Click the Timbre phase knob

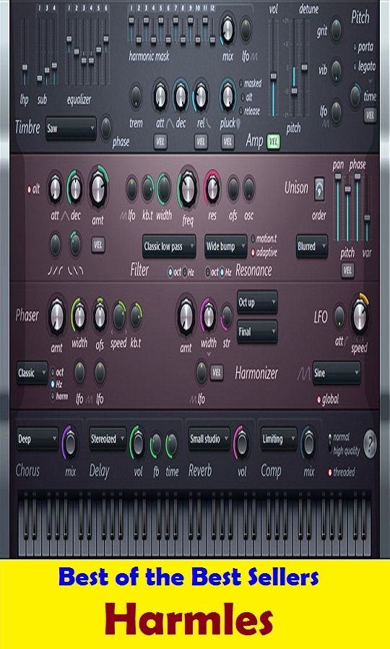pyautogui.click(x=106, y=128)
